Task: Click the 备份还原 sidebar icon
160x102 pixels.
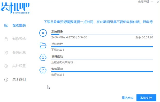Action: (6, 52)
